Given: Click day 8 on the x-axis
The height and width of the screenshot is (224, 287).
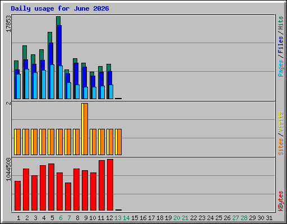Looking at the screenshot, I should 77,218.
